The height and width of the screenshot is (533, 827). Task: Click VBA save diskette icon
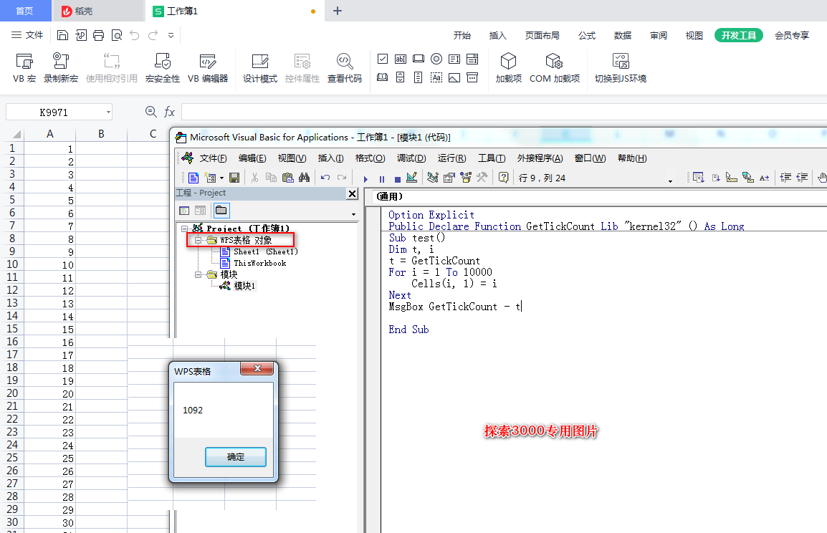(x=234, y=178)
